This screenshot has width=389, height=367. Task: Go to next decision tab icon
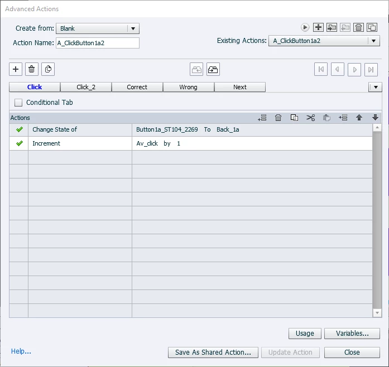pos(354,69)
